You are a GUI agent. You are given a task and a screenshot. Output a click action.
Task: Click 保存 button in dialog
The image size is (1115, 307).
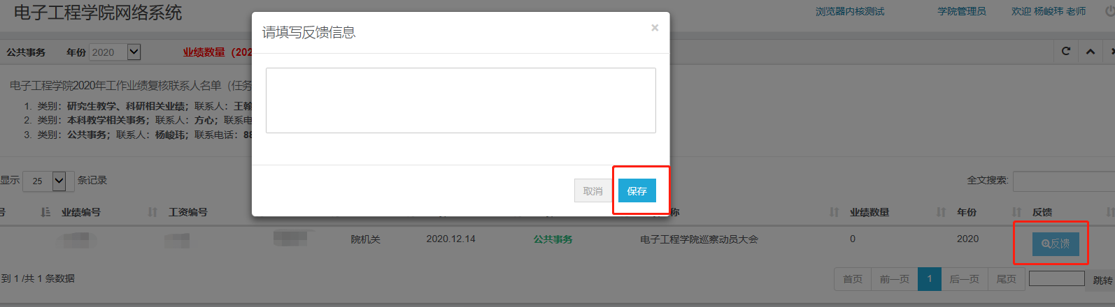[x=637, y=190]
